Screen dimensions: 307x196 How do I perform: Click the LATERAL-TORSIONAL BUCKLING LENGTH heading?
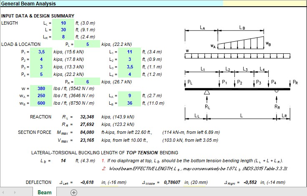tap(105, 153)
